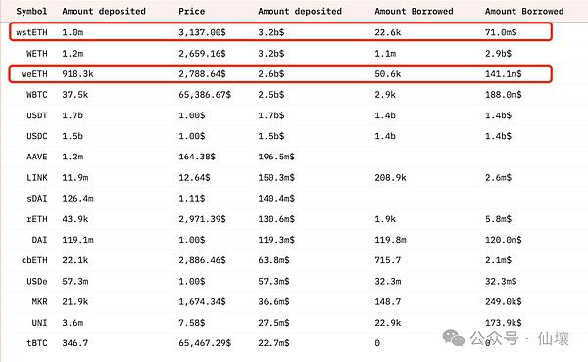Click LINK borrowed amount 208.9k
Screen dimensions: 588x362
pyautogui.click(x=390, y=177)
